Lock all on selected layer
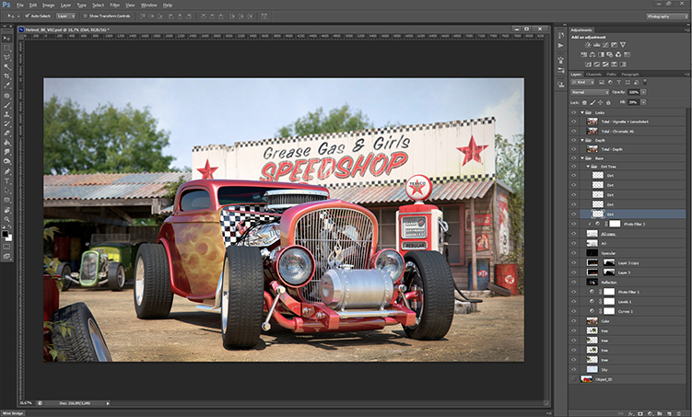Image resolution: width=692 pixels, height=417 pixels. [608, 102]
